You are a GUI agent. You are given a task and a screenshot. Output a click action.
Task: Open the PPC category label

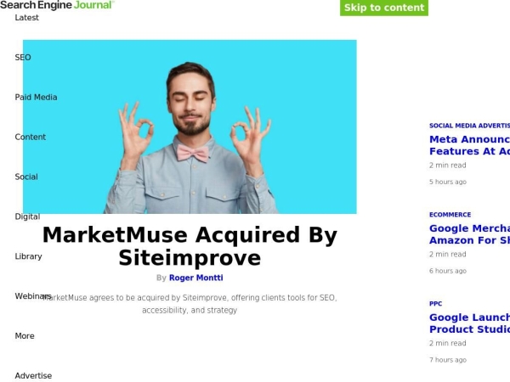click(435, 304)
